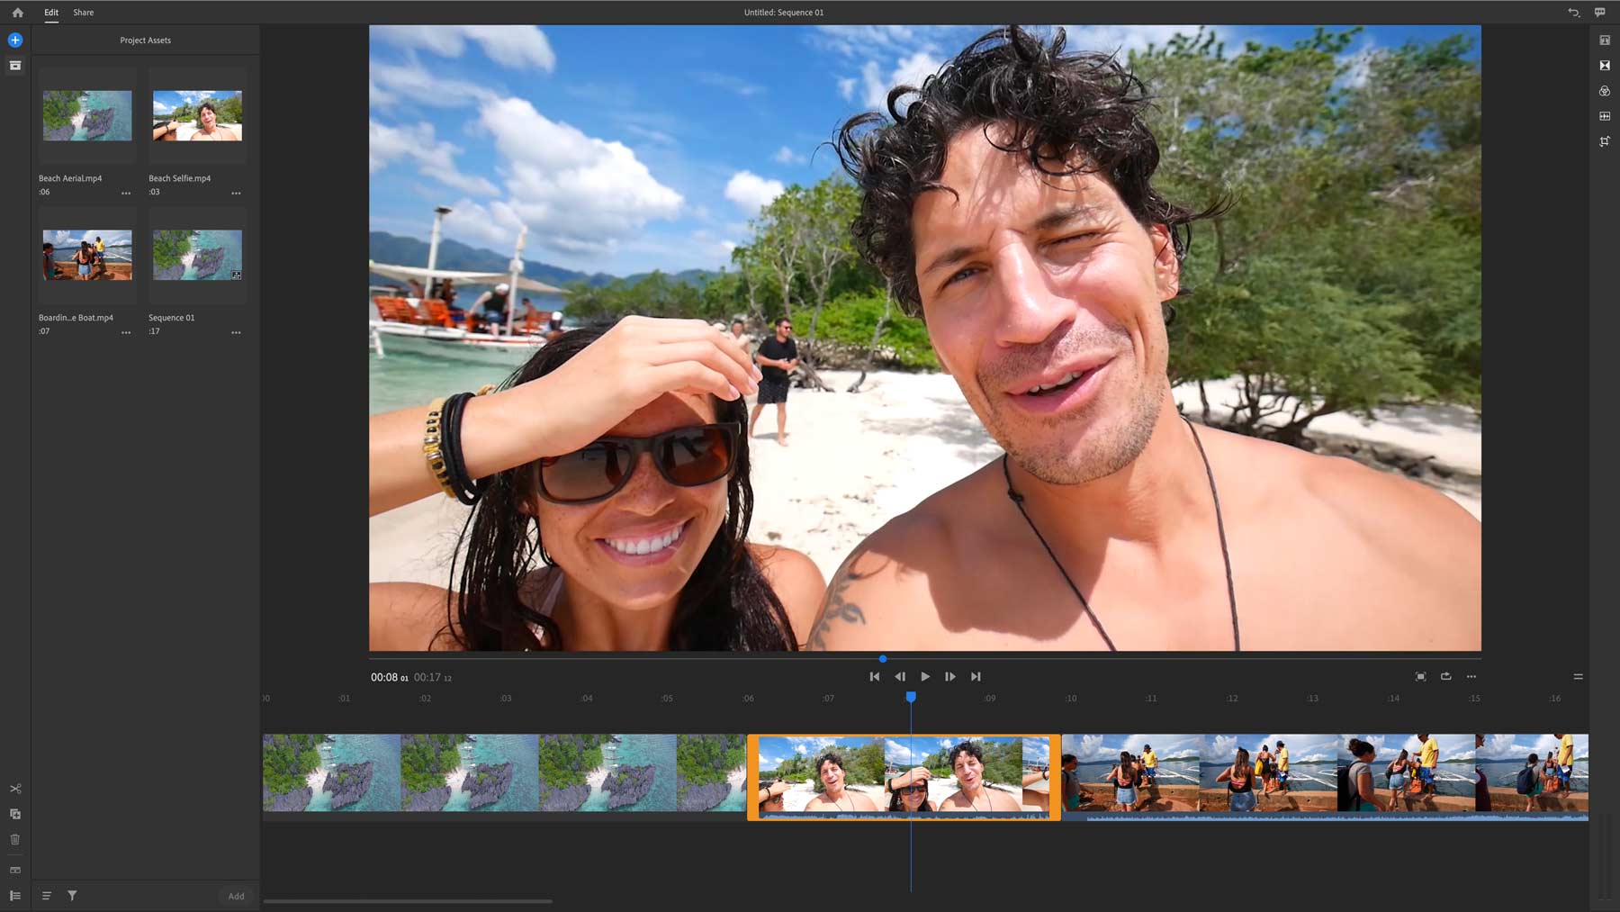Screen dimensions: 1620x912
Task: Toggle loop playback icon
Action: (x=1446, y=676)
